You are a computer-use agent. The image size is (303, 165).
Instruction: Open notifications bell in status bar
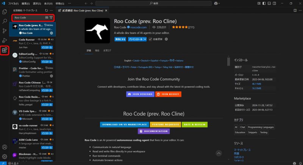(300, 163)
